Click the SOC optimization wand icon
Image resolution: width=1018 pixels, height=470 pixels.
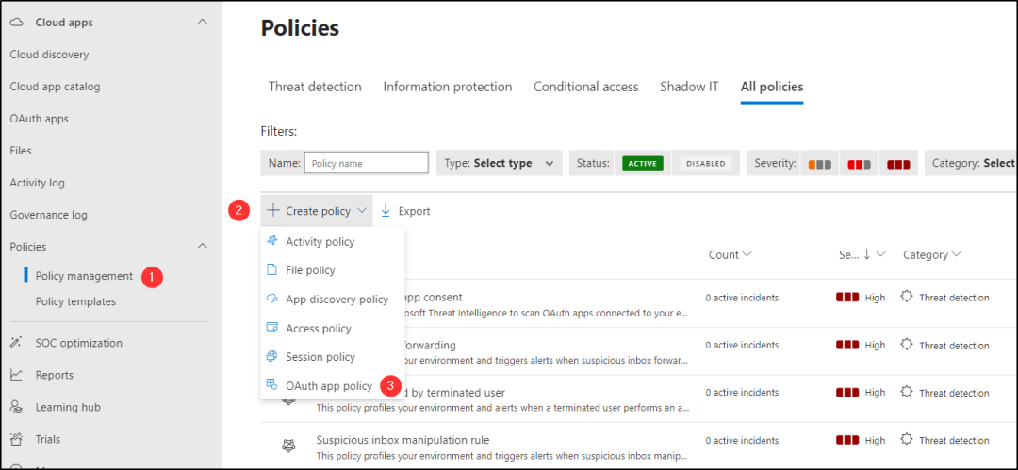pyautogui.click(x=16, y=343)
